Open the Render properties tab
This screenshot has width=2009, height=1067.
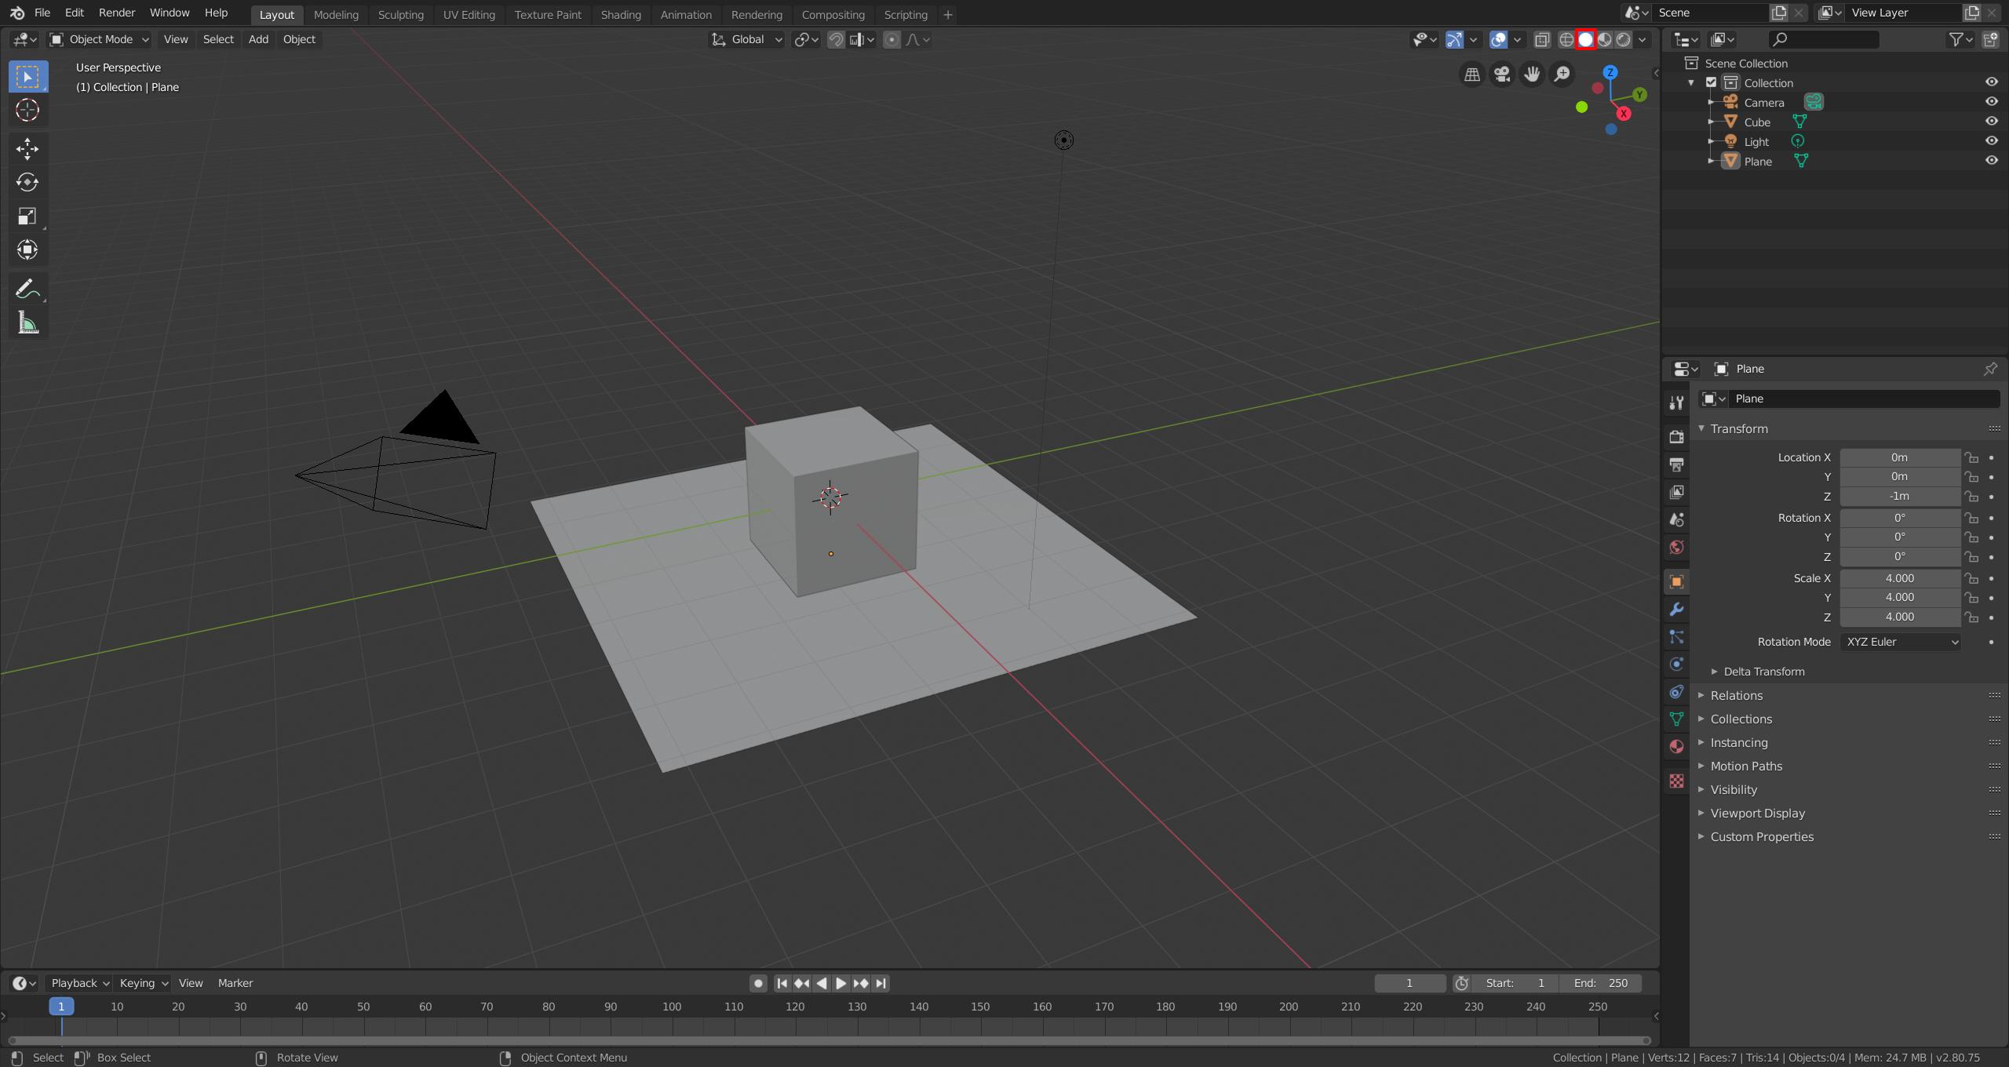tap(1676, 437)
